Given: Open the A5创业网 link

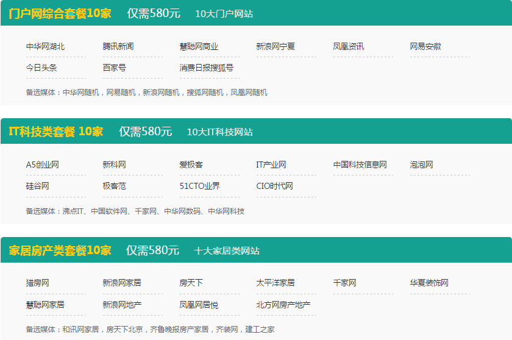Looking at the screenshot, I should (43, 165).
